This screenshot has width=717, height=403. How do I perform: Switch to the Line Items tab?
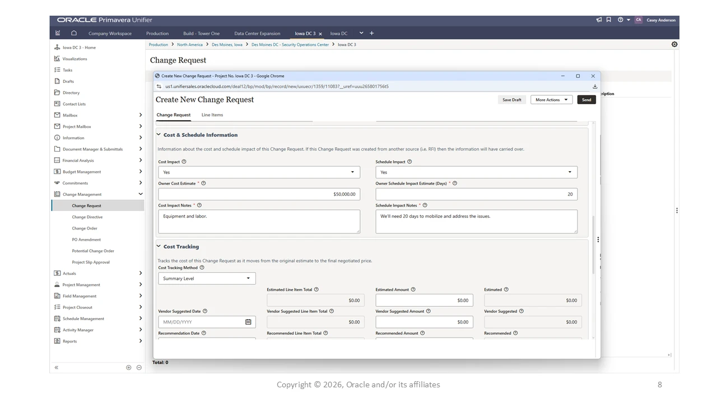[212, 115]
